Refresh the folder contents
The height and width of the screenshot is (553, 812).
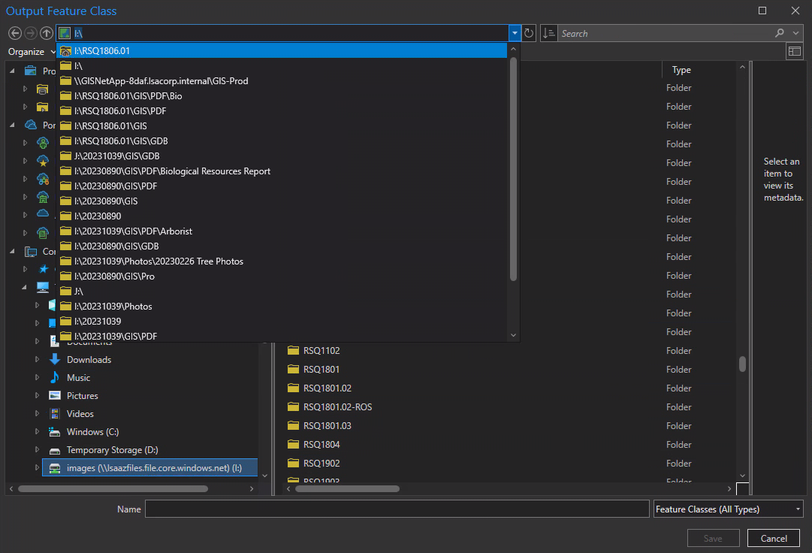point(528,32)
